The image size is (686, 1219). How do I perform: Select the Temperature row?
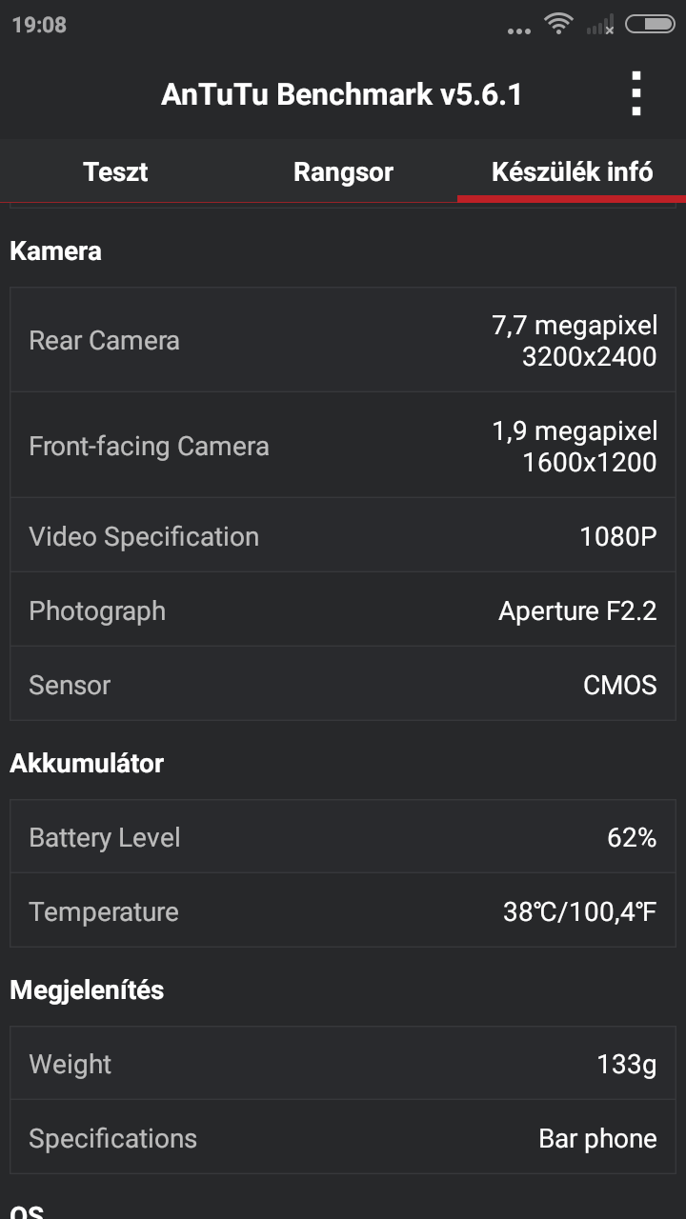coord(343,911)
